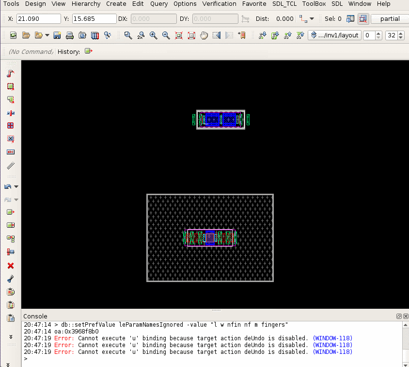Select the ruler measurement tool

click(x=11, y=166)
